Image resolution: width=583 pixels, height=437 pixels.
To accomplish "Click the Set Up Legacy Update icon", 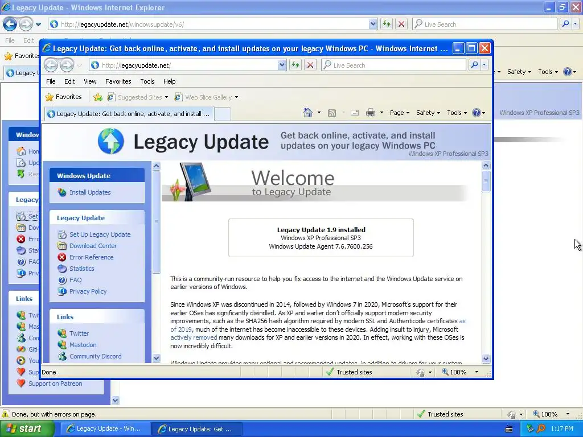I will pyautogui.click(x=61, y=234).
